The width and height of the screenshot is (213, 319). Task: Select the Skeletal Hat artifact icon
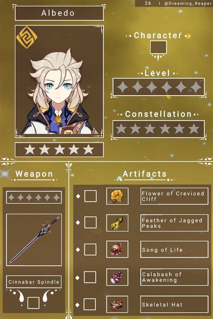pyautogui.click(x=117, y=305)
